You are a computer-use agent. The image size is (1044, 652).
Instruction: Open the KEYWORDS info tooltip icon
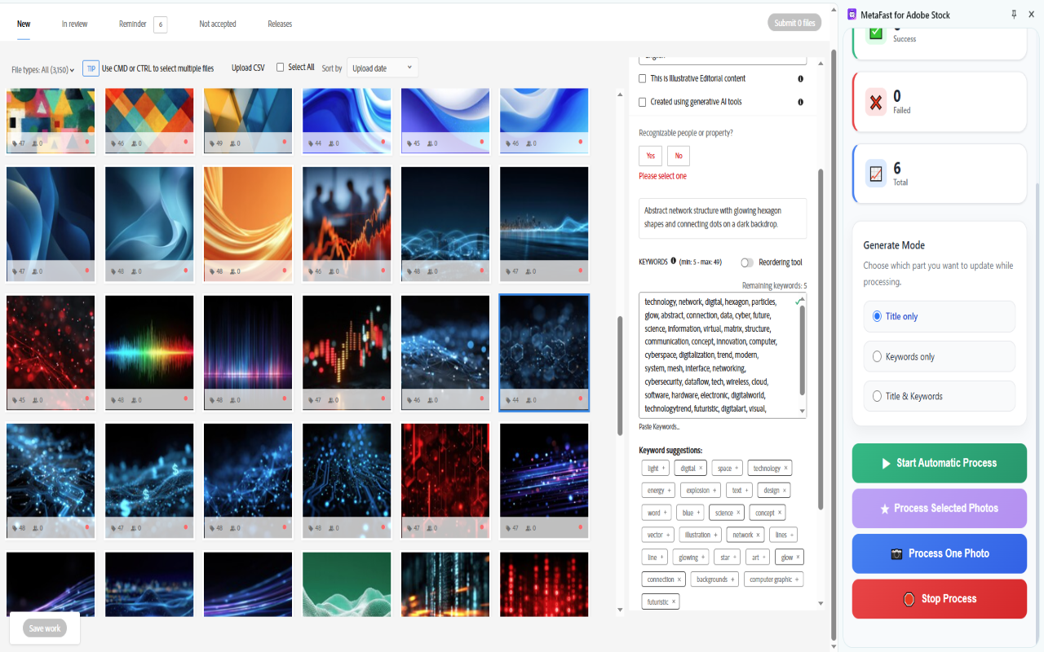(672, 262)
